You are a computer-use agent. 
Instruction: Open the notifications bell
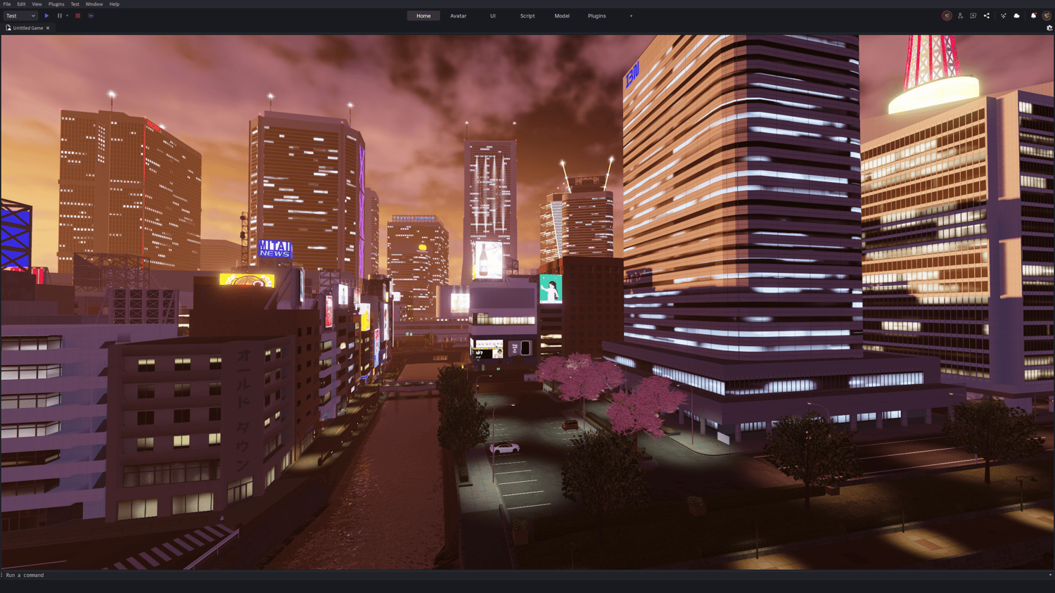1034,15
